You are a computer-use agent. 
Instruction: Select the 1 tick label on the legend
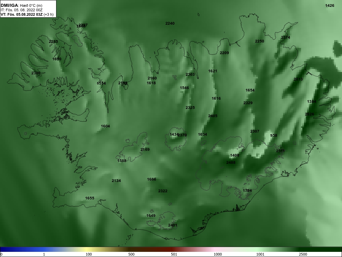[44, 254]
